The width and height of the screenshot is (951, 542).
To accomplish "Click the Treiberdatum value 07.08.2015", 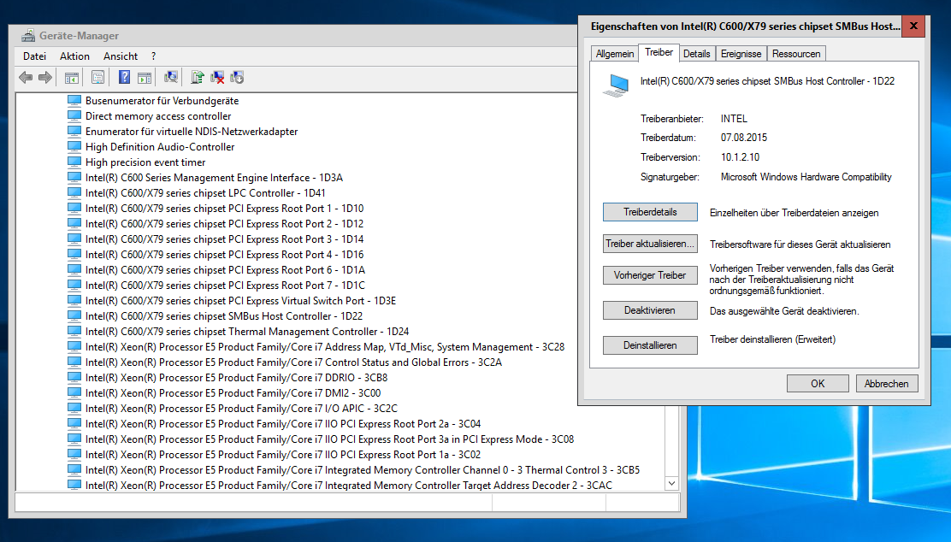I will [743, 138].
